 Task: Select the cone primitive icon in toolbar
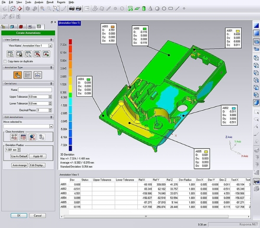point(149,8)
